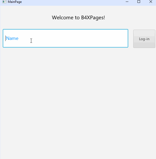This screenshot has width=156, height=159.
Task: Click the X icon in title bar
Action: (151, 2)
